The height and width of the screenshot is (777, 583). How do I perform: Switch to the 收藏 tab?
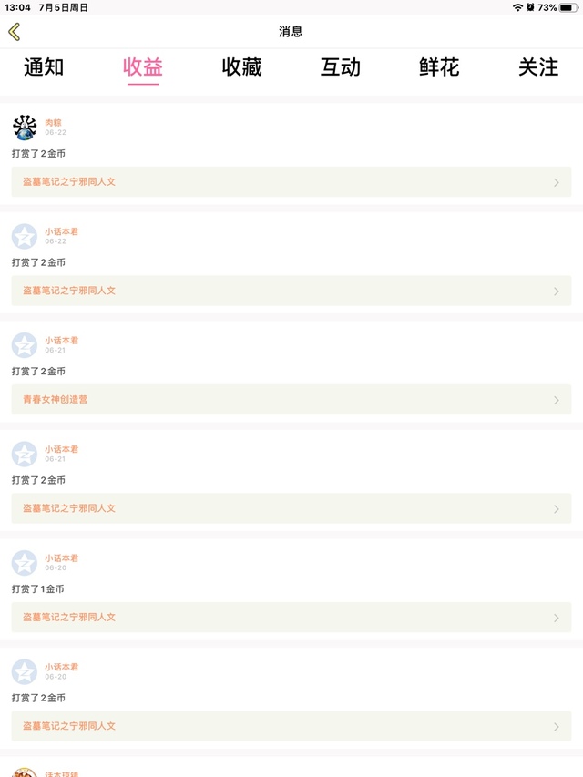coord(241,67)
